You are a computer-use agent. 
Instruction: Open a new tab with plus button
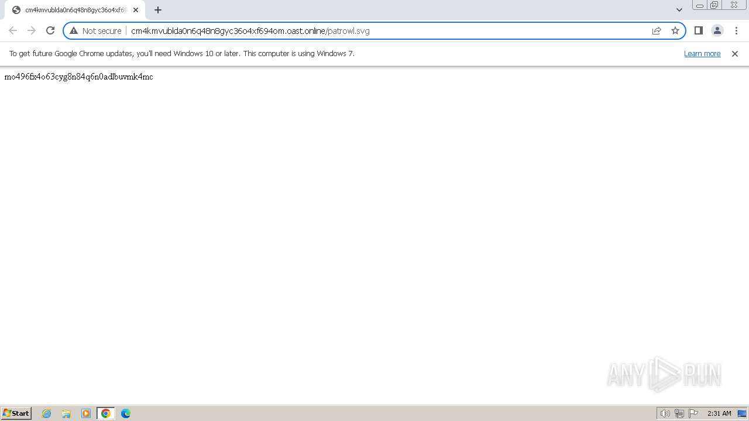[x=158, y=10]
